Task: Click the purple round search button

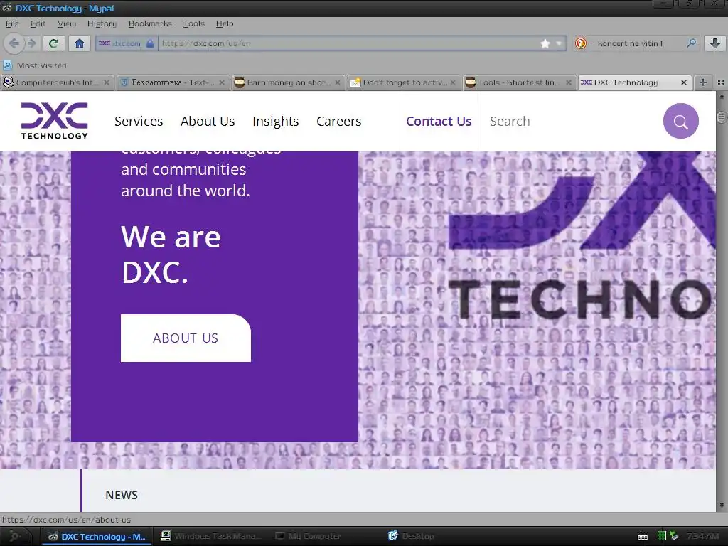Action: (x=680, y=121)
